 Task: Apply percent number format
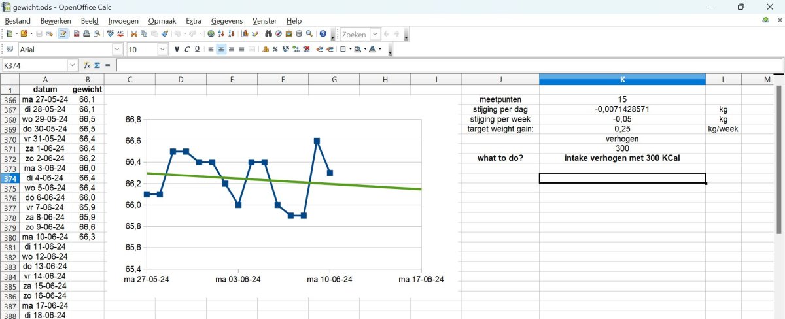[275, 50]
